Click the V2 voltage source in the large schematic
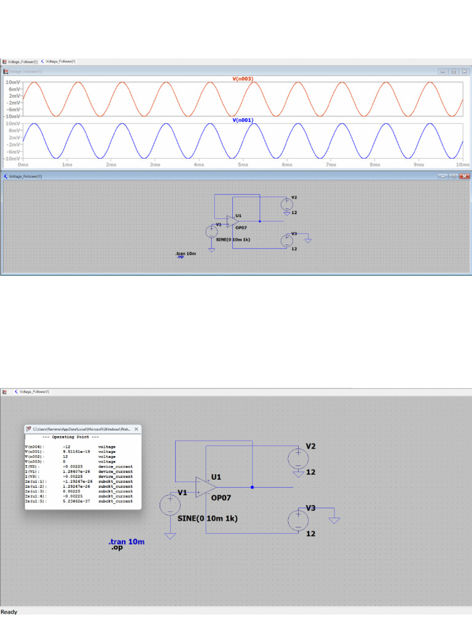 point(298,458)
